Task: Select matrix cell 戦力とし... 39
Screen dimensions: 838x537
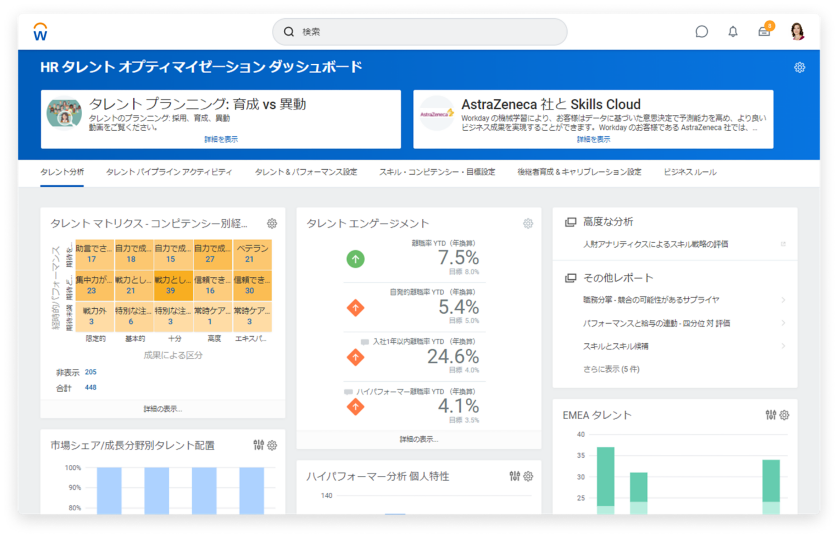Action: 173,285
